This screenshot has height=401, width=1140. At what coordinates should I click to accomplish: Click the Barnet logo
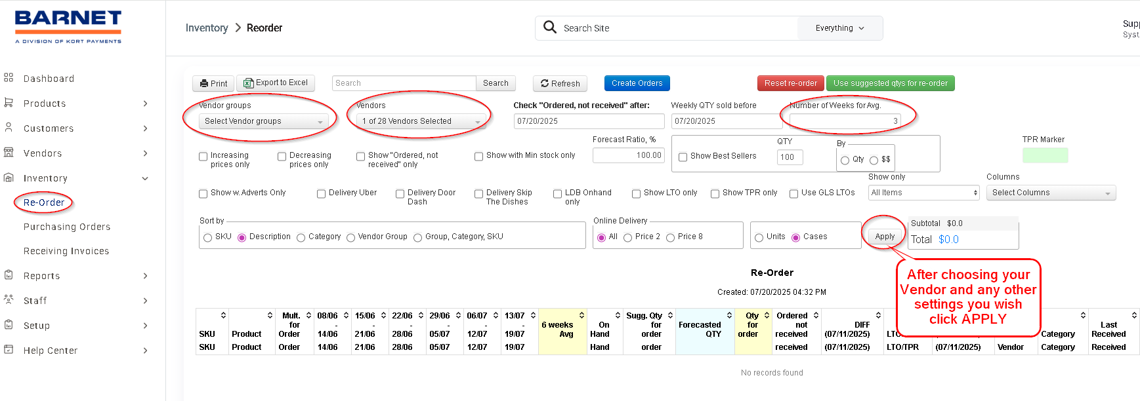[68, 27]
